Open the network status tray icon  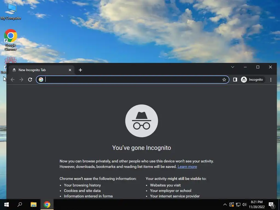[238, 205]
